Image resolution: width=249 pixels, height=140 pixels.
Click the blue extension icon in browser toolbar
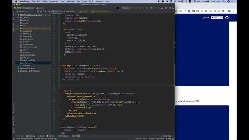tap(223, 11)
